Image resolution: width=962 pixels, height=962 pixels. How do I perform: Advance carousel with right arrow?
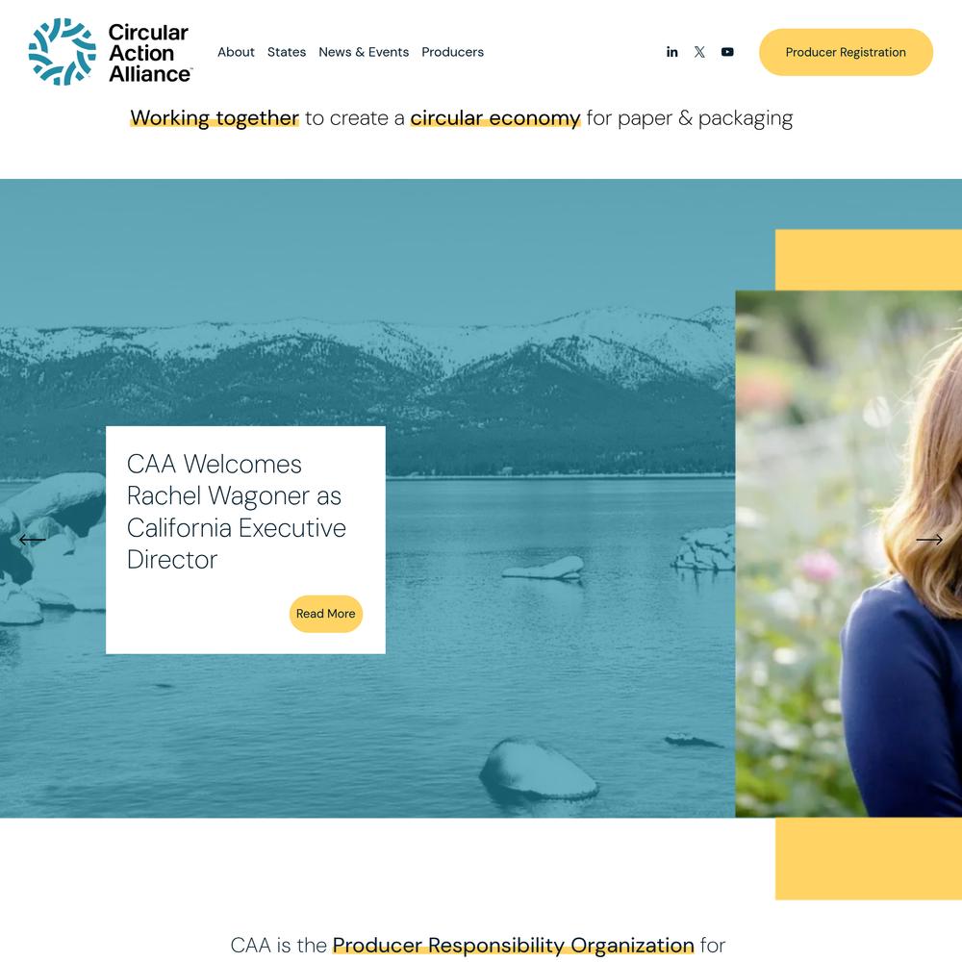tap(929, 540)
